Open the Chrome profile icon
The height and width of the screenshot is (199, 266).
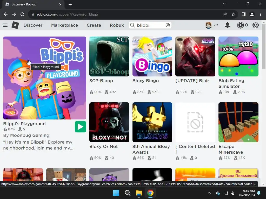click(x=252, y=15)
